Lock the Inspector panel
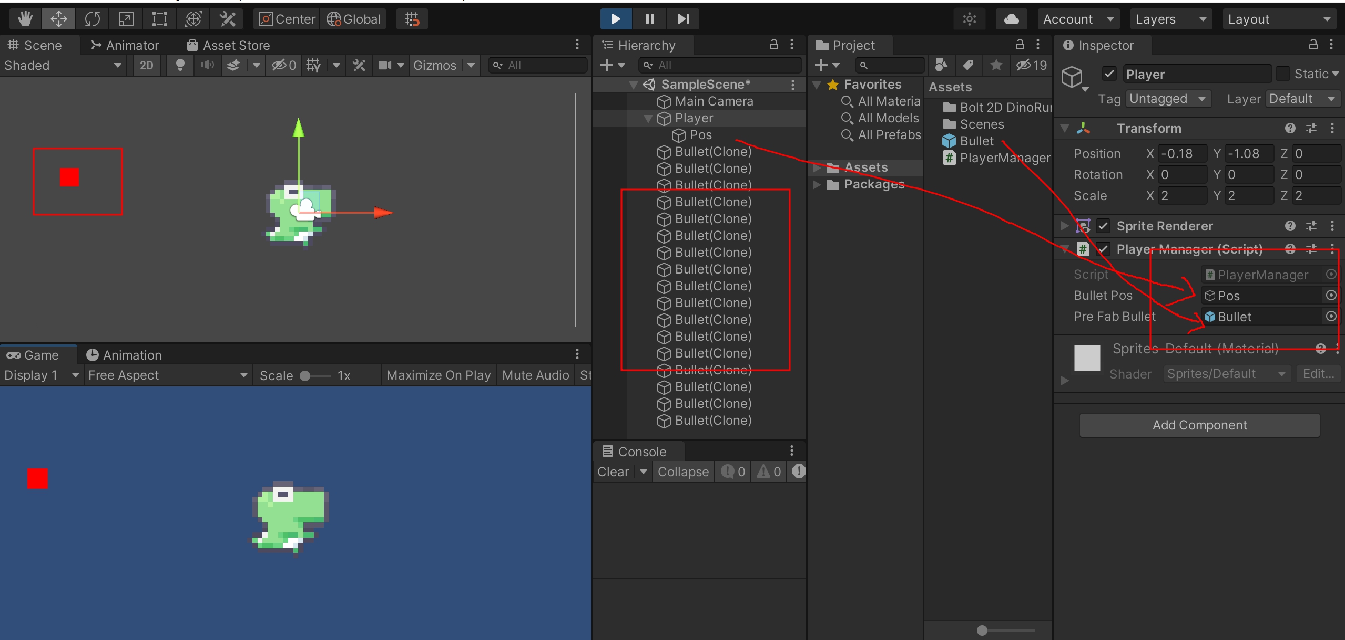This screenshot has height=640, width=1345. coord(1313,45)
